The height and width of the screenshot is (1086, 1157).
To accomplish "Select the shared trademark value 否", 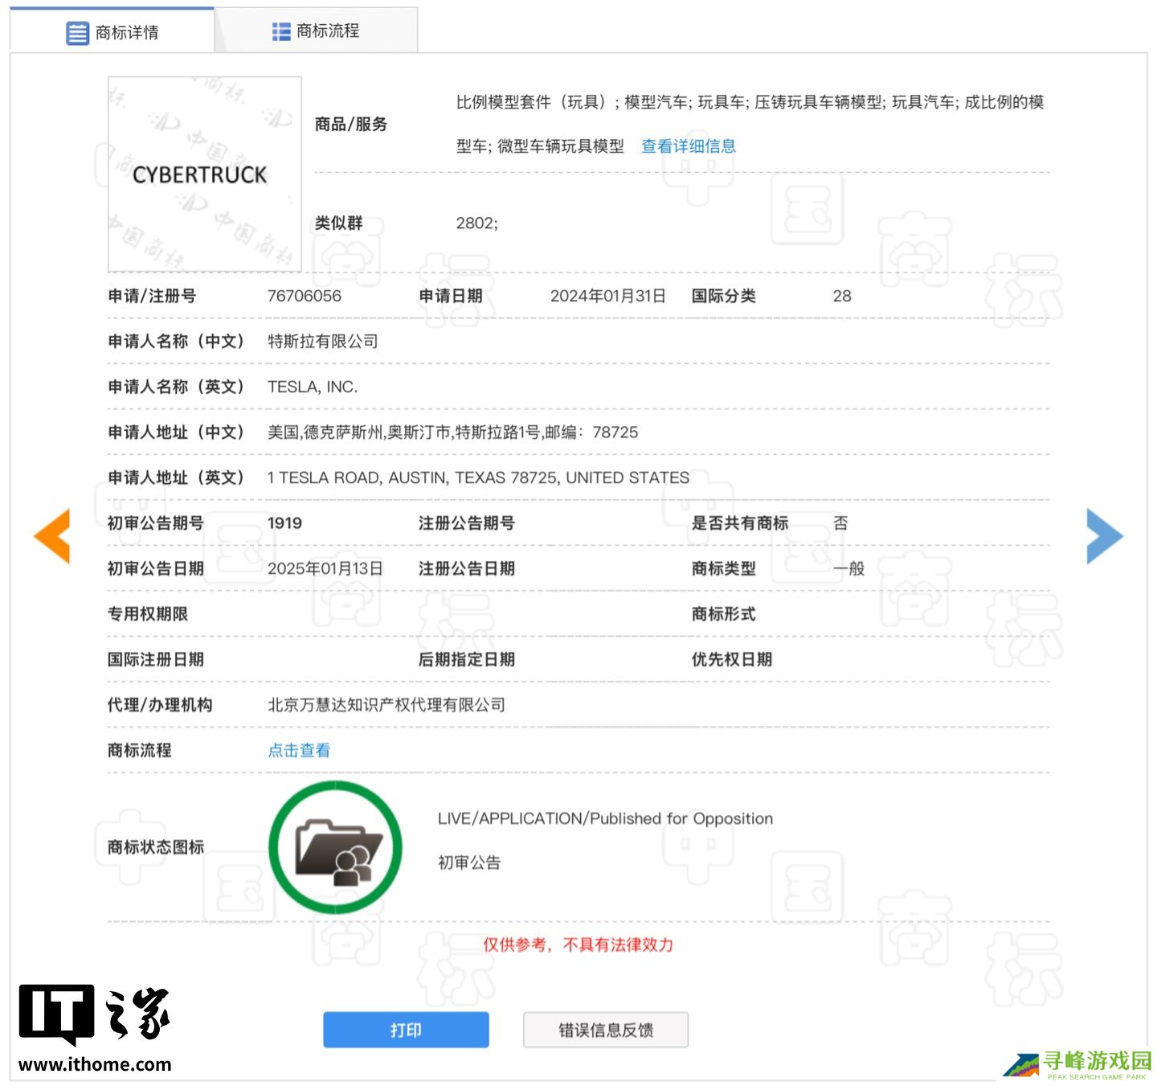I will pyautogui.click(x=841, y=523).
